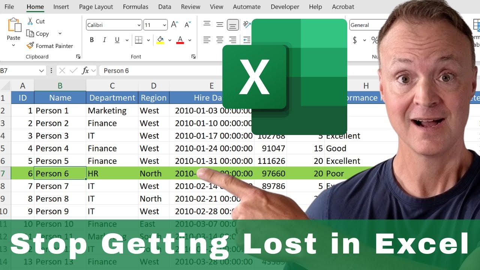The width and height of the screenshot is (480, 270).
Task: Click the Region header cell
Action: pyautogui.click(x=154, y=98)
